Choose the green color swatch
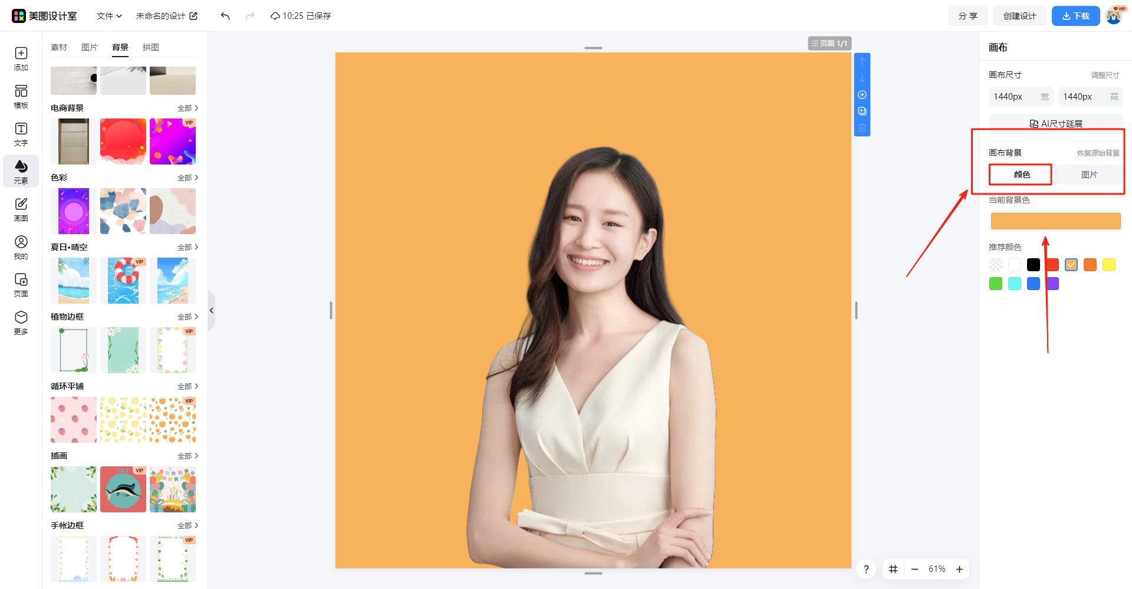 996,284
